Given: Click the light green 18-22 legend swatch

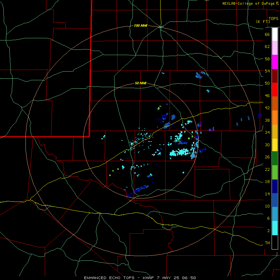Looking at the screenshot, I should (x=275, y=172).
